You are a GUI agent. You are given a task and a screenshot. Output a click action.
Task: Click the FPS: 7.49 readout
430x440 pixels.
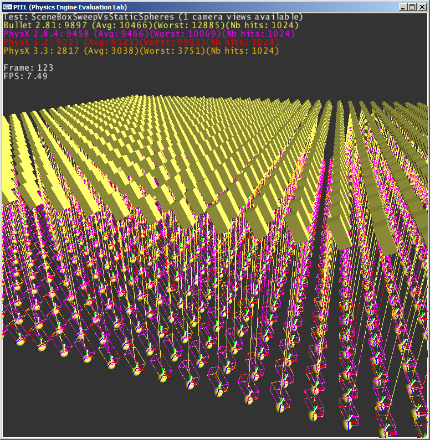(25, 76)
